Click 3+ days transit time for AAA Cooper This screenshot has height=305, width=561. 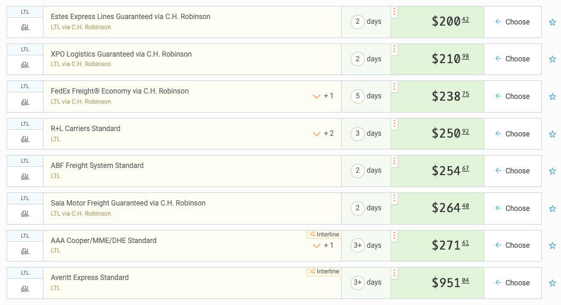[x=366, y=245]
